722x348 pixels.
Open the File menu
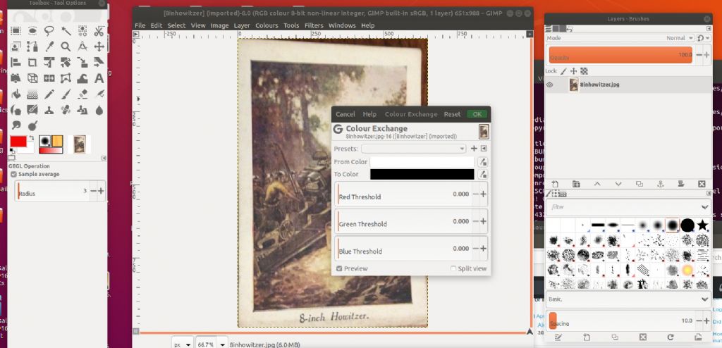click(140, 25)
